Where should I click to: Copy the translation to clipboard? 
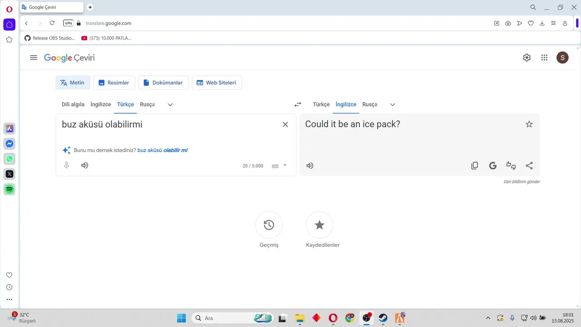tap(475, 166)
